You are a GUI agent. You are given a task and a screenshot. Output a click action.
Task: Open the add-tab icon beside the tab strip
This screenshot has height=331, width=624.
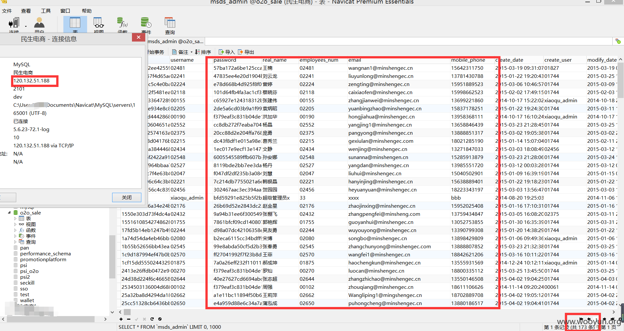point(618,41)
